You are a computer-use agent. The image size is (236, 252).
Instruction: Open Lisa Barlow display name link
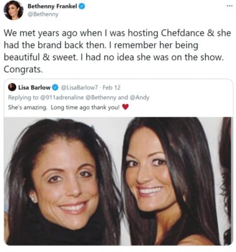(x=34, y=87)
